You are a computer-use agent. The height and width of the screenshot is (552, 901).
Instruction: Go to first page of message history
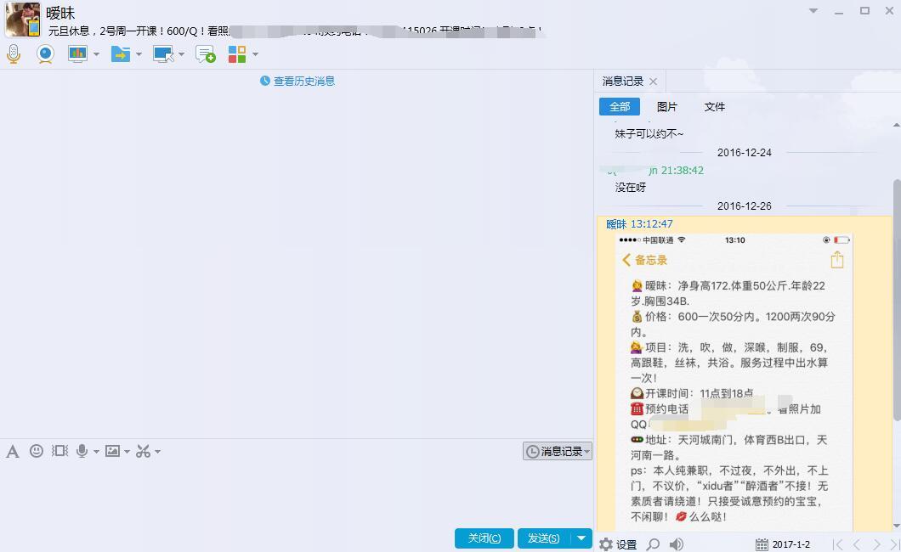[838, 544]
